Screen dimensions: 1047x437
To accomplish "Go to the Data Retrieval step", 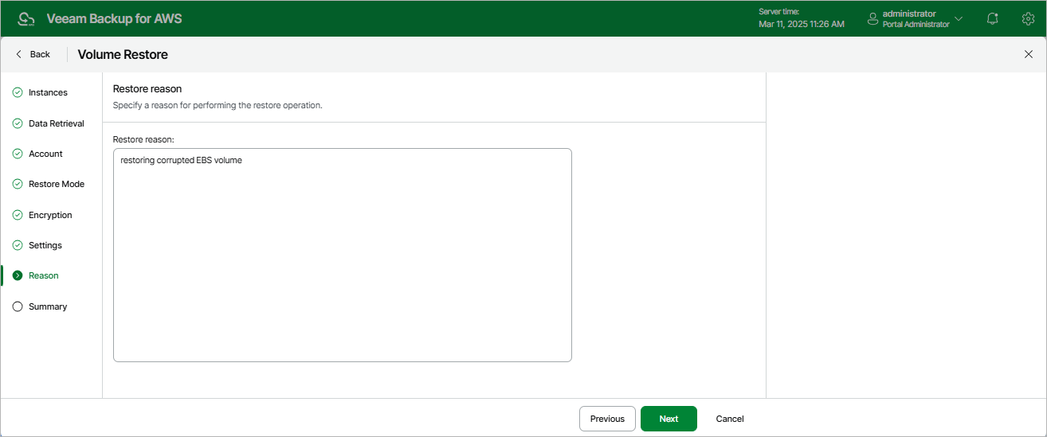I will (x=57, y=123).
